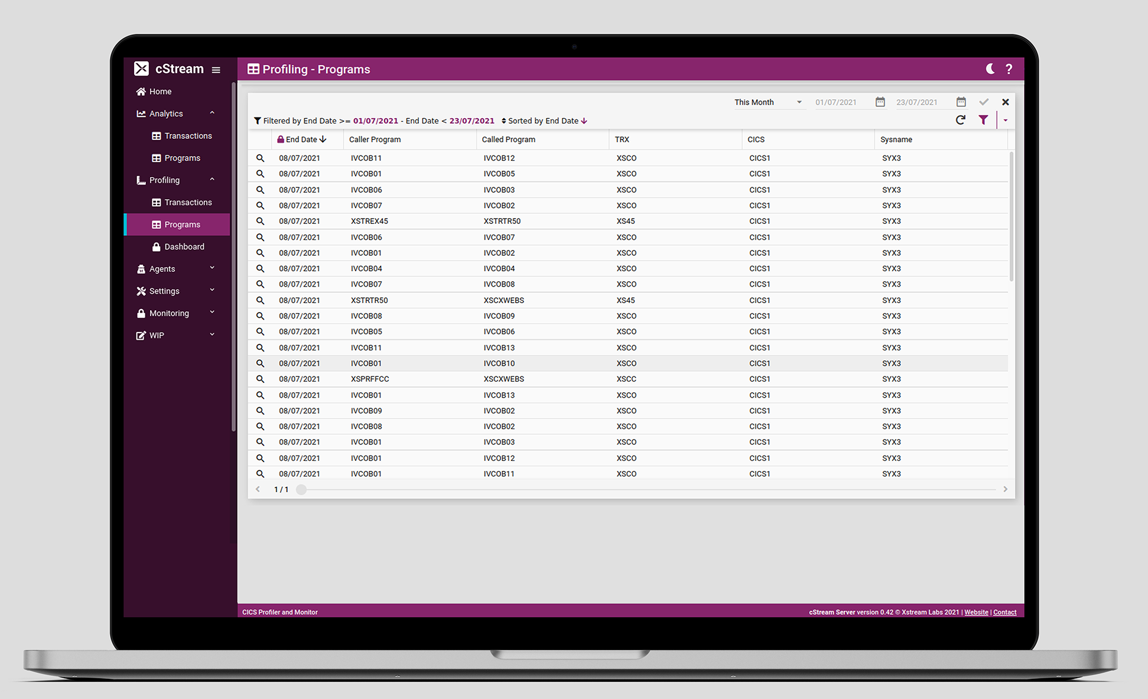
Task: Click the purple filter funnel icon
Action: coord(983,121)
